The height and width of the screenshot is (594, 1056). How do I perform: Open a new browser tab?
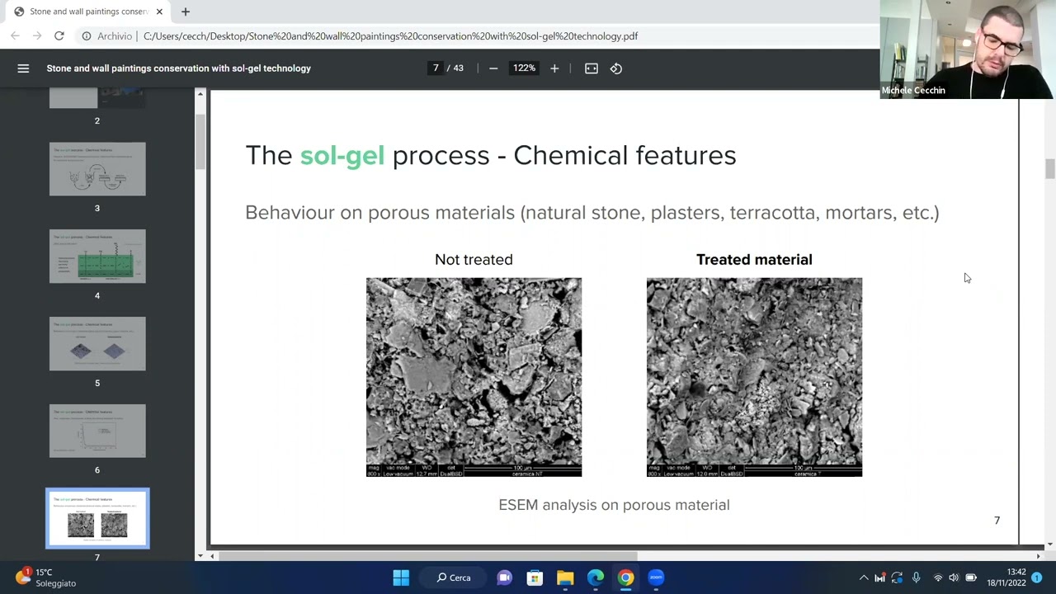click(186, 12)
